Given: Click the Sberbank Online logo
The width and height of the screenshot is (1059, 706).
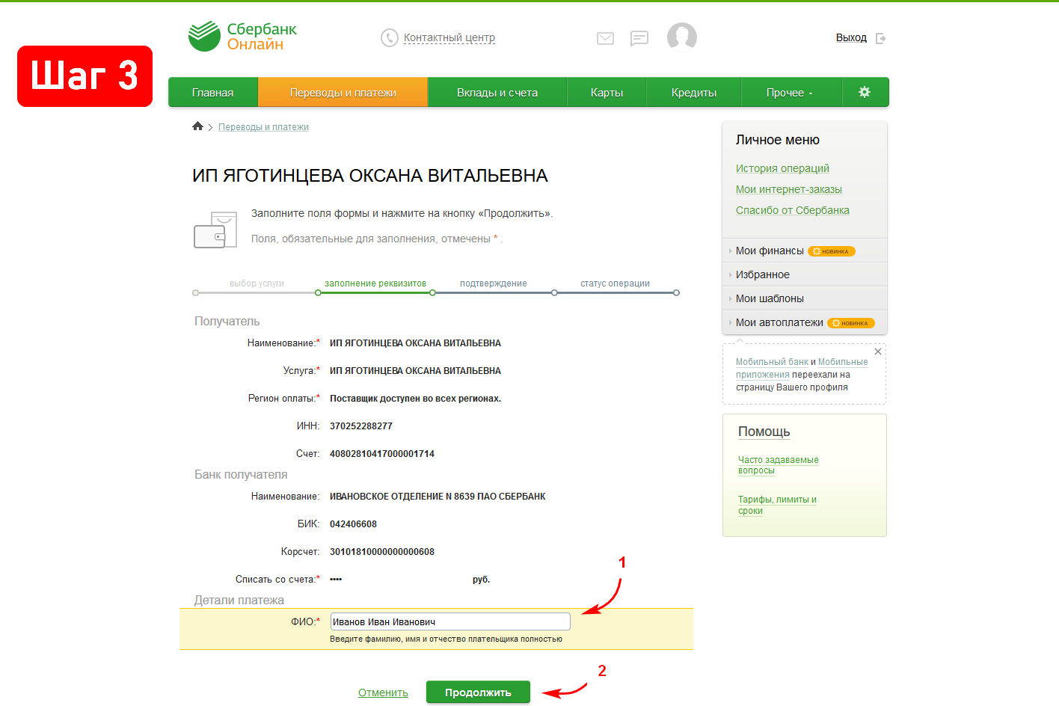Looking at the screenshot, I should tap(242, 36).
